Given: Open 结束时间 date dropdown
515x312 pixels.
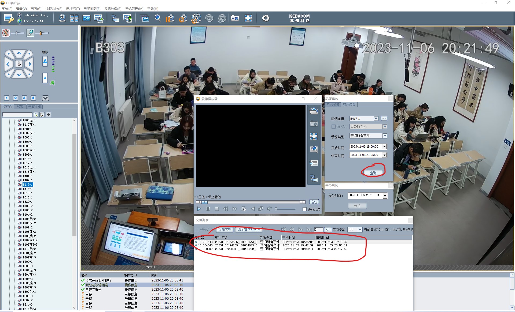Looking at the screenshot, I should click(x=385, y=155).
